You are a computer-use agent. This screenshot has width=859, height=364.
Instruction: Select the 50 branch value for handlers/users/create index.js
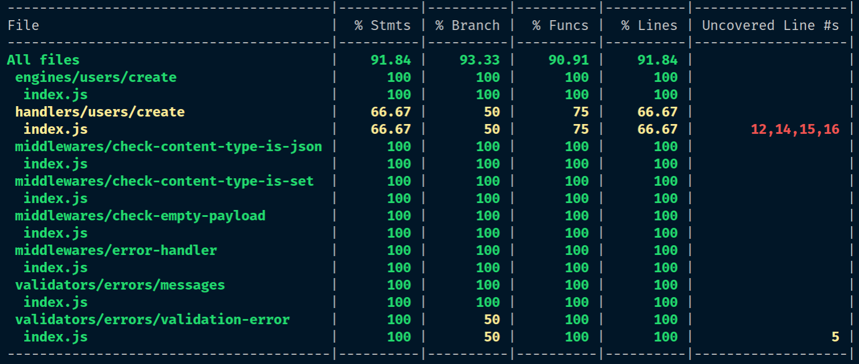[x=492, y=129]
